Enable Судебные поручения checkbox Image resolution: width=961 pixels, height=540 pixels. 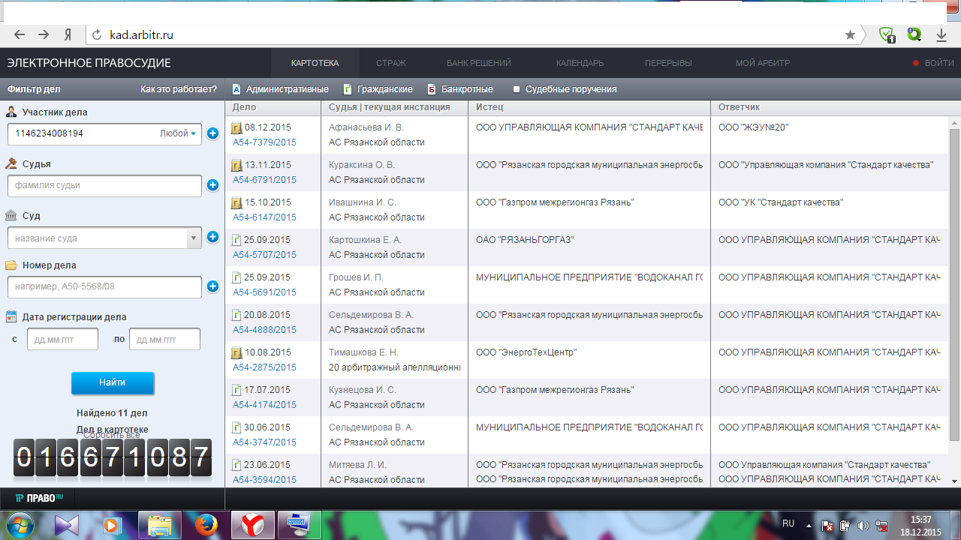517,89
